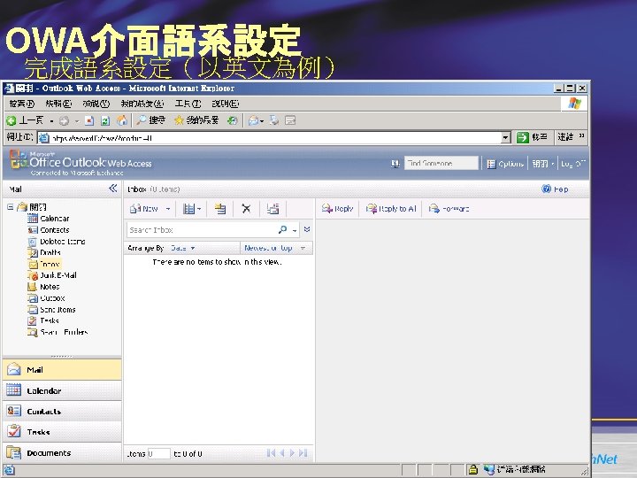Click the Move to folder icon
The image size is (637, 478).
(219, 209)
